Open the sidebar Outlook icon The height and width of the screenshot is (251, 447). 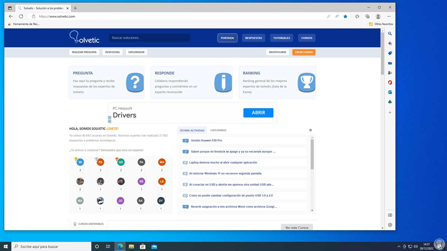click(390, 92)
